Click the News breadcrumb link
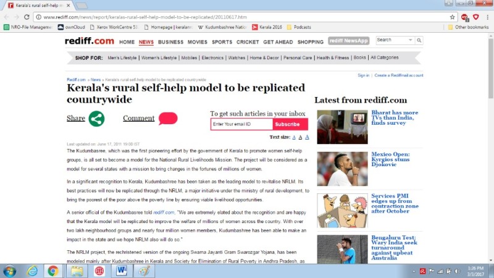The height and width of the screenshot is (278, 494). click(x=96, y=80)
